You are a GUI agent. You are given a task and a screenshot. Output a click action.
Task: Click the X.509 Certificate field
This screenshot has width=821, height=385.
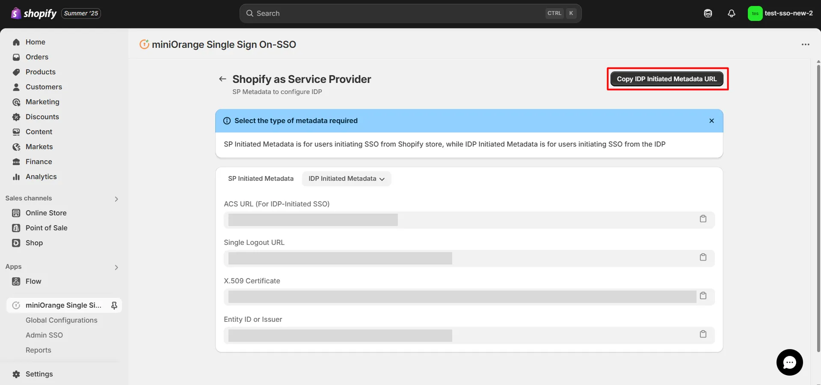[x=469, y=297]
